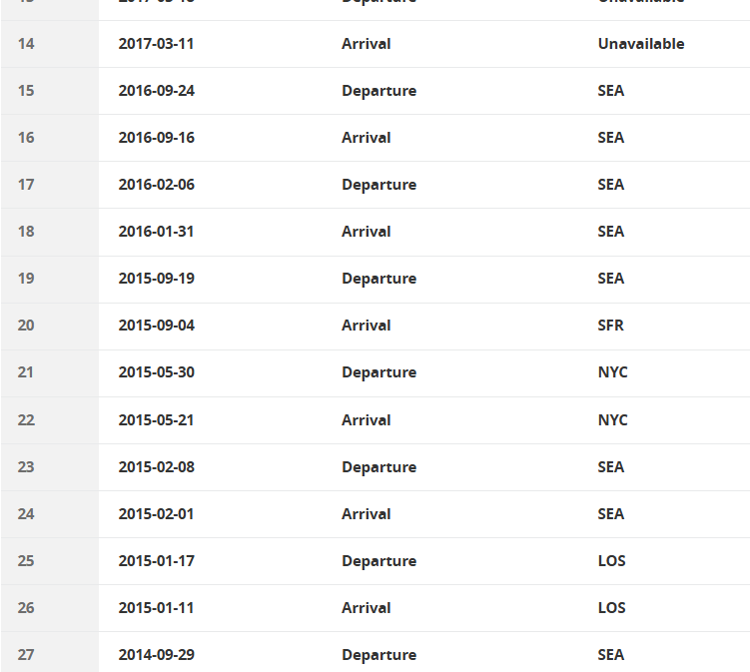Click the 2015-02-01 date cell
Screen dimensions: 750x672
(x=156, y=513)
